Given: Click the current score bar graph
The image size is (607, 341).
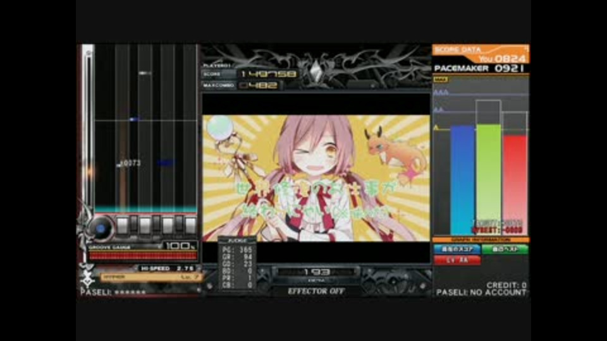Looking at the screenshot, I should (x=463, y=180).
